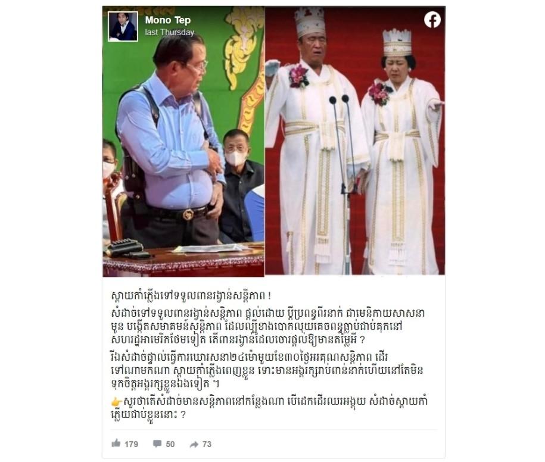
Task: Click the comment bubble icon
Action: [157, 444]
